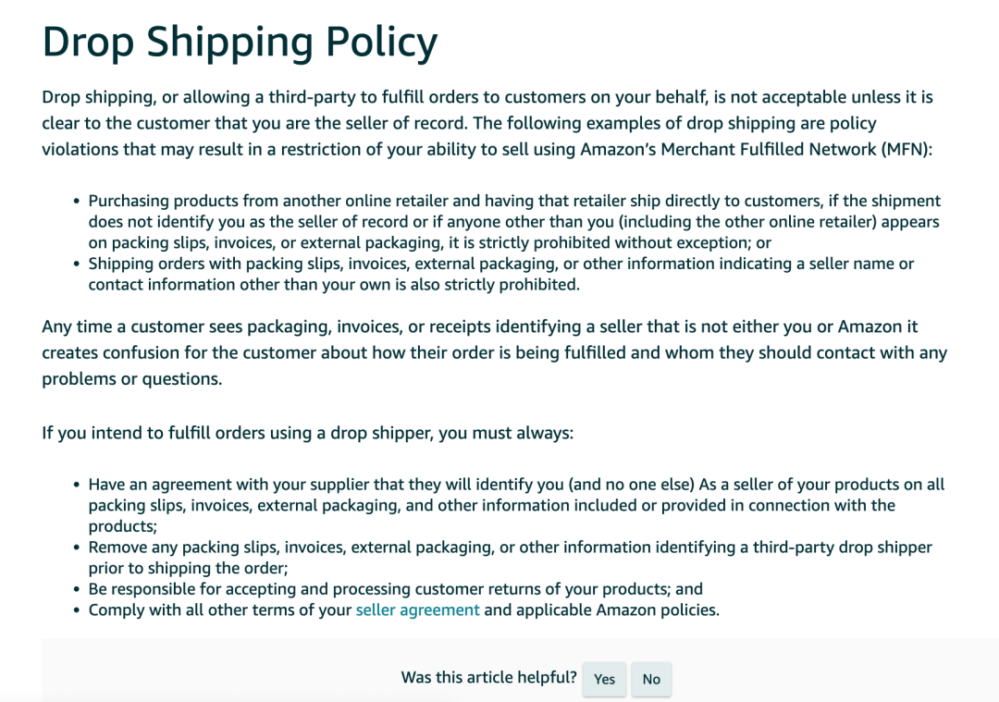Click the phrase 'problems or questions'
Screen dimensions: 999x702
[x=130, y=379]
